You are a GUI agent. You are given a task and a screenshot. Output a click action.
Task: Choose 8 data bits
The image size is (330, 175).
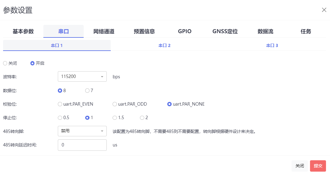click(x=60, y=91)
